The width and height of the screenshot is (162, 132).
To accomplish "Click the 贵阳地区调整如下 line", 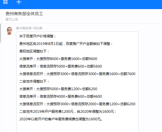I will (x=34, y=51).
